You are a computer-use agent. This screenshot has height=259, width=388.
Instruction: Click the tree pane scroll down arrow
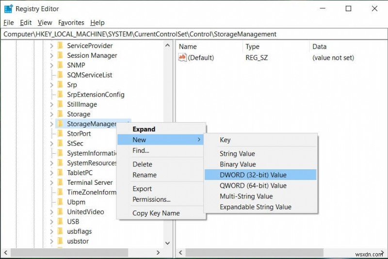(x=167, y=243)
